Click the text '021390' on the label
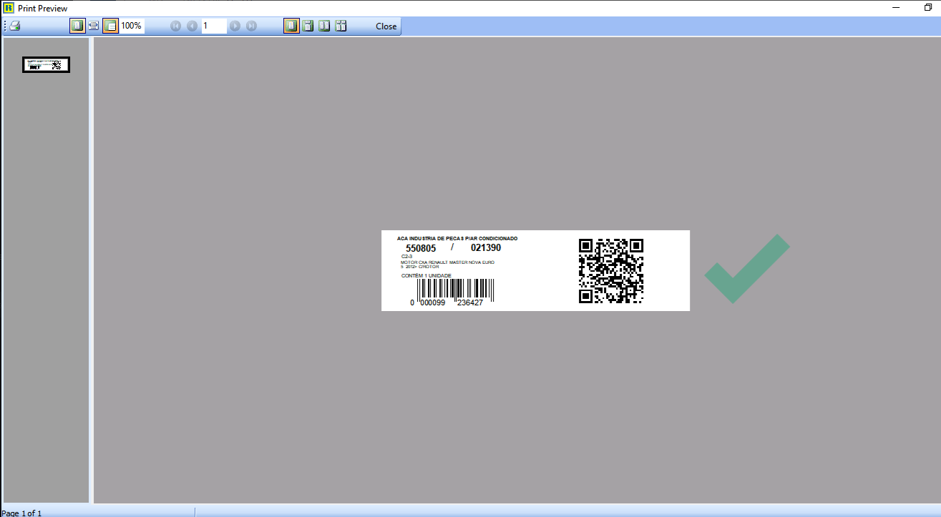 coord(486,248)
